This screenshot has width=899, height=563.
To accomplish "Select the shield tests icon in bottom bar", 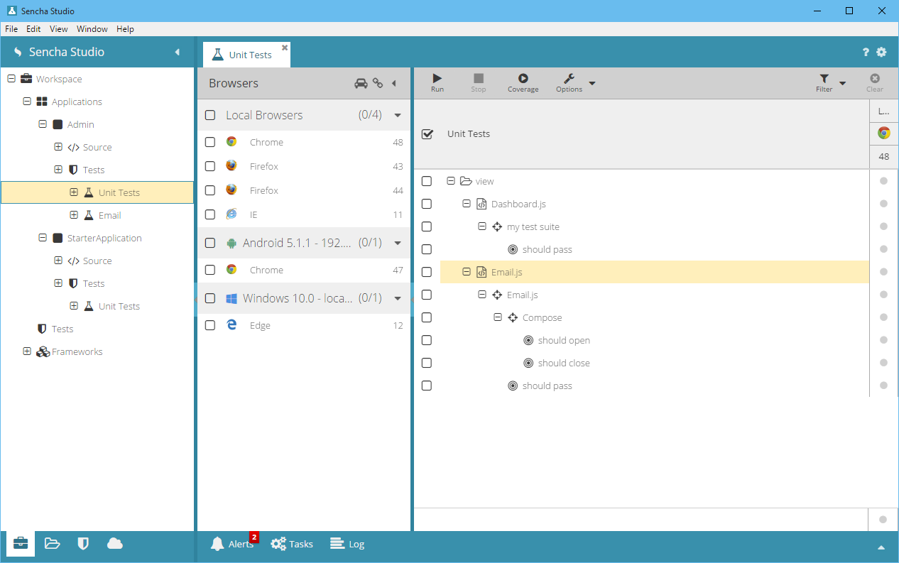I will click(x=83, y=543).
